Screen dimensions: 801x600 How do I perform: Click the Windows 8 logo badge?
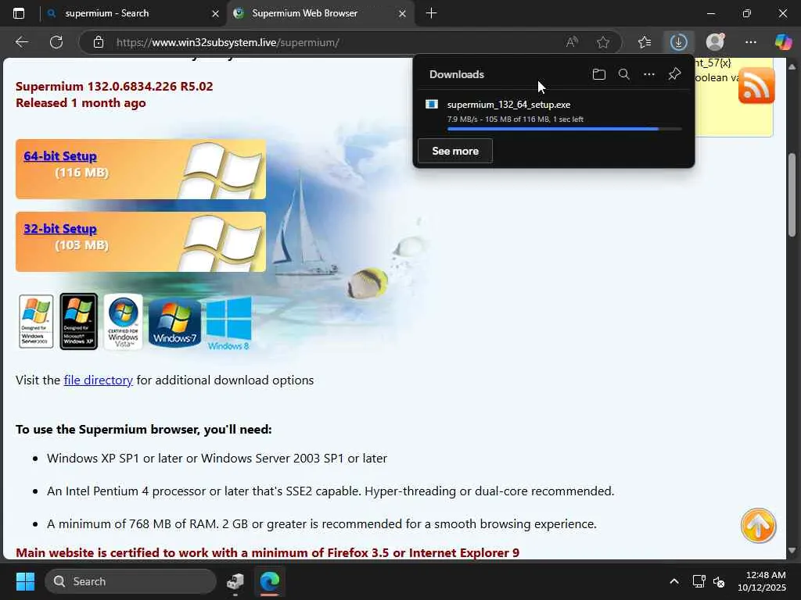pos(229,323)
